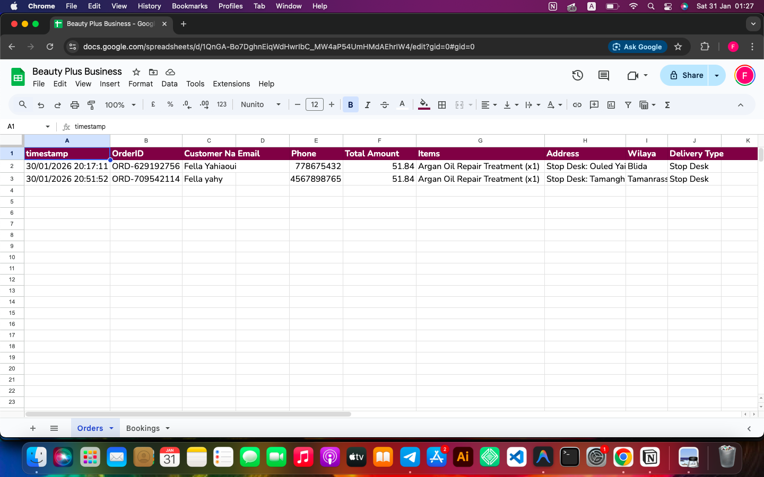Select the paint format tool
The width and height of the screenshot is (764, 477).
click(x=91, y=104)
